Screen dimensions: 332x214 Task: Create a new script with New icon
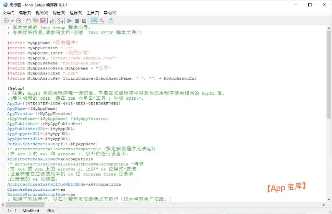pos(28,21)
